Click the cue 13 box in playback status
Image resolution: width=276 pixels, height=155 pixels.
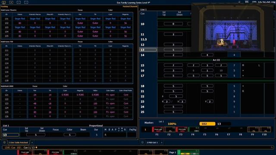[x=10, y=135]
